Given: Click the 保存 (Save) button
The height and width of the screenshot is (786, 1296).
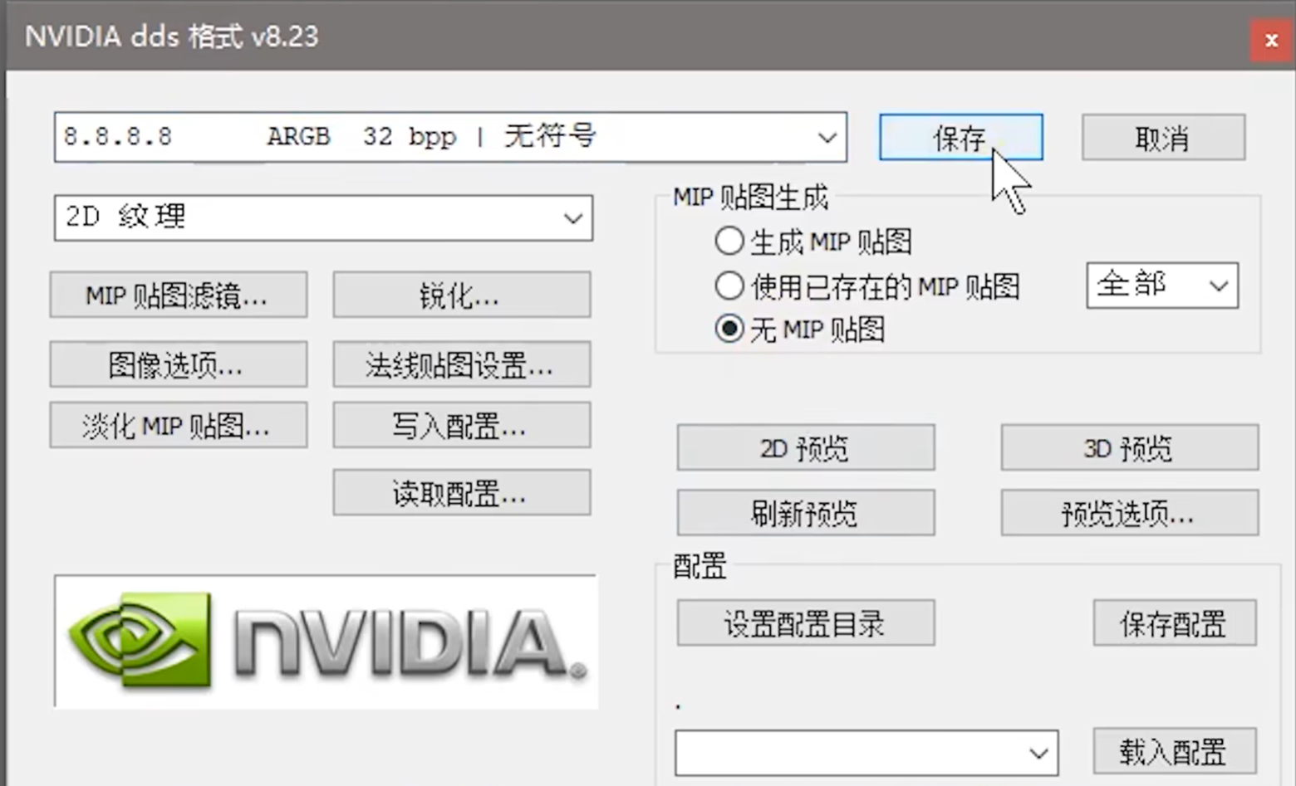Looking at the screenshot, I should [x=960, y=137].
